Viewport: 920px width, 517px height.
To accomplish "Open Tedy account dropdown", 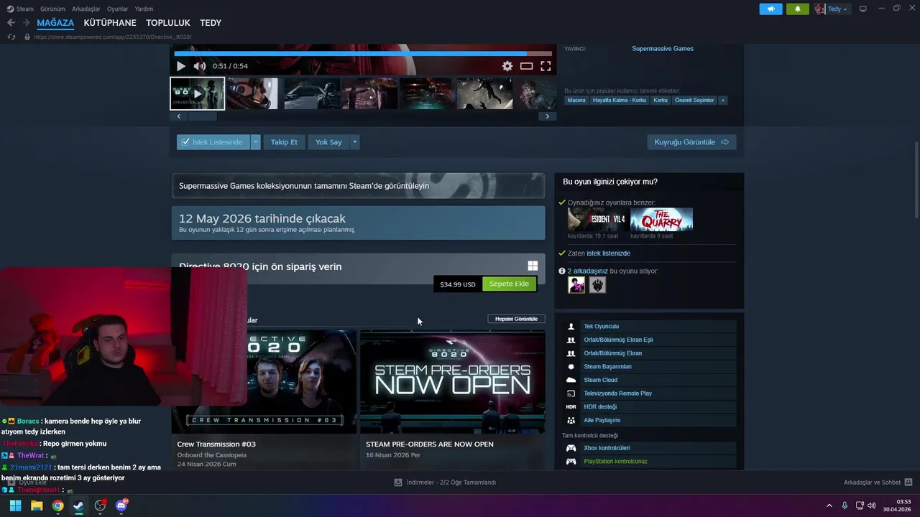I will (832, 9).
